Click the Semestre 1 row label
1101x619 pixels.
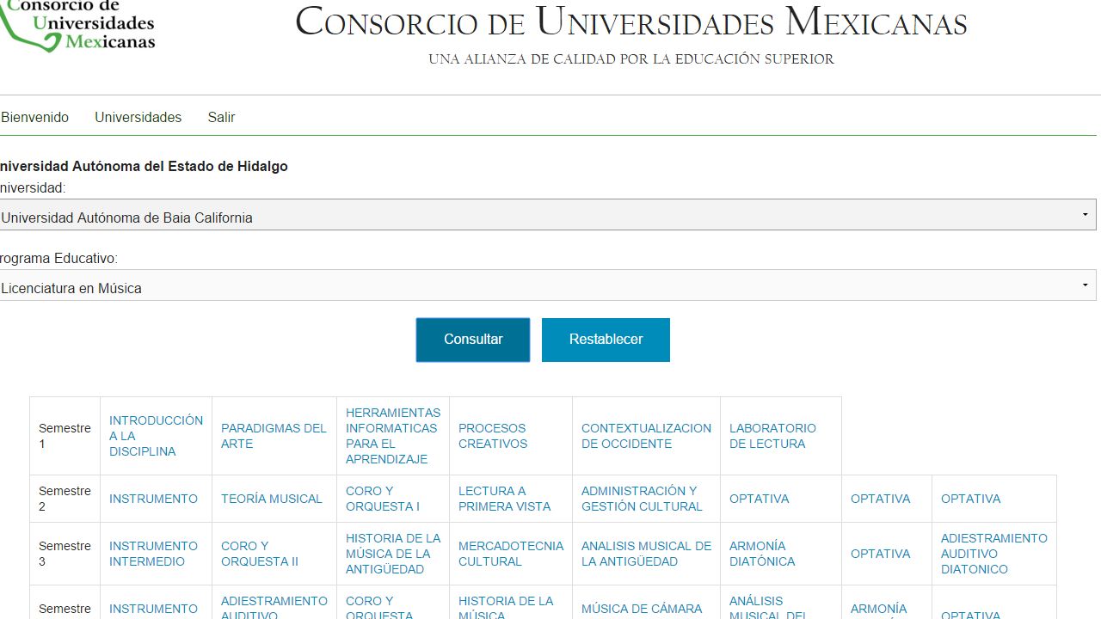[x=65, y=436]
